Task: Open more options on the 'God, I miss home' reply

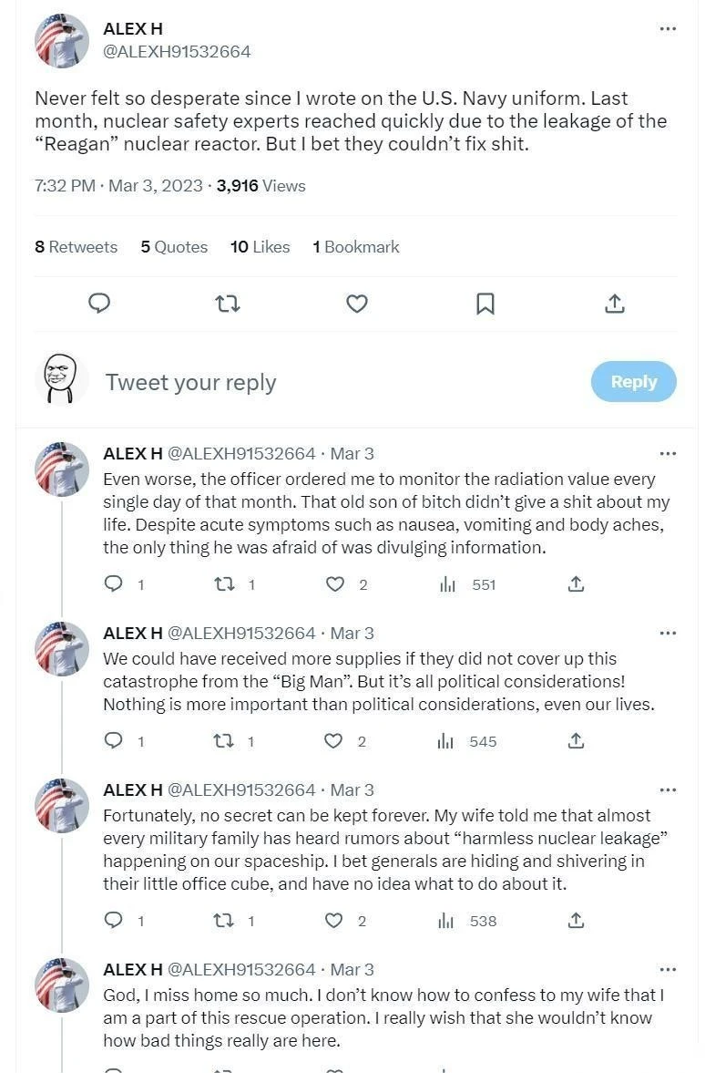Action: 668,969
